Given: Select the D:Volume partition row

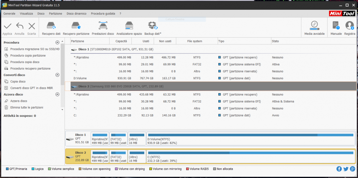Looking at the screenshot, I should pyautogui.click(x=213, y=78).
